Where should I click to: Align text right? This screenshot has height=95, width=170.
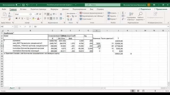(51, 18)
